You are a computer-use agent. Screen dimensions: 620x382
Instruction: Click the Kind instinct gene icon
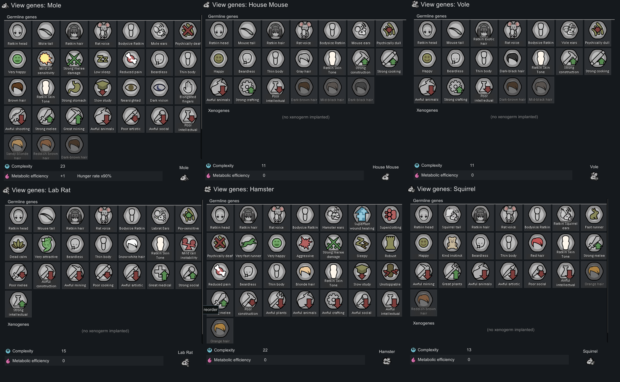pos(452,243)
